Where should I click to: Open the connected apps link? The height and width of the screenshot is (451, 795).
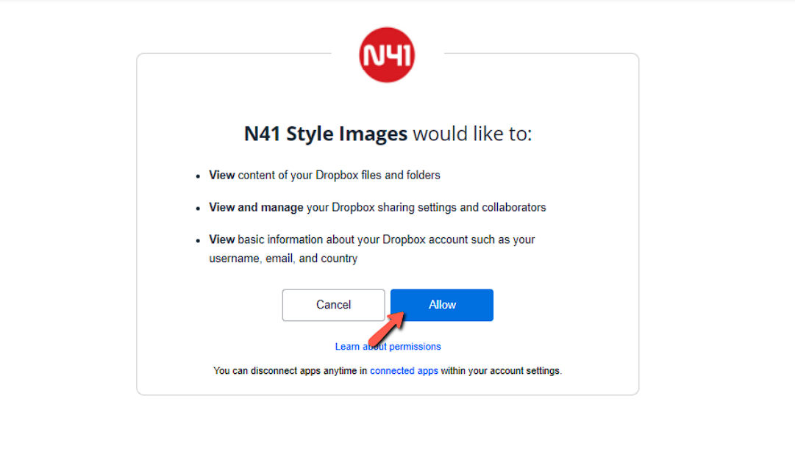[x=404, y=371]
